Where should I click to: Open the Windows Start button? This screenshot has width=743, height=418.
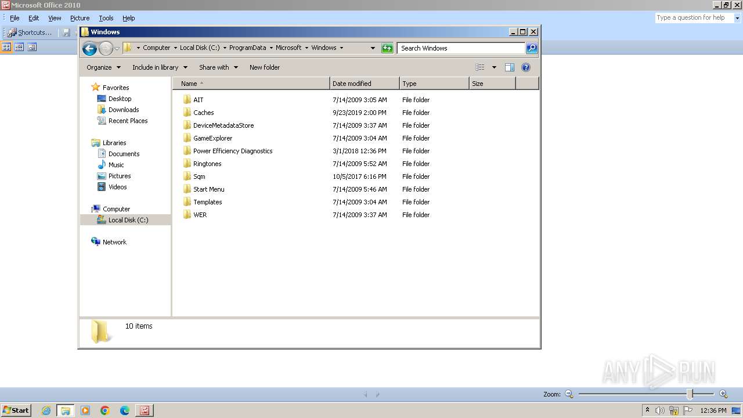[x=16, y=410]
